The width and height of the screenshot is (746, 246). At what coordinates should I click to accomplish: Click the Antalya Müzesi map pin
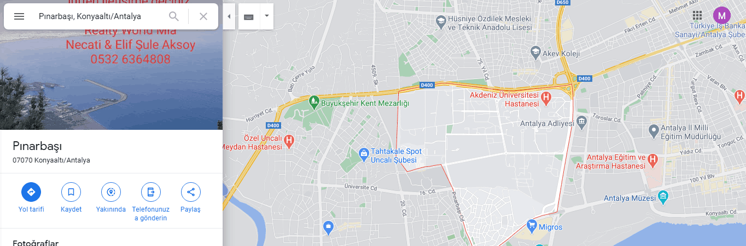(662, 196)
